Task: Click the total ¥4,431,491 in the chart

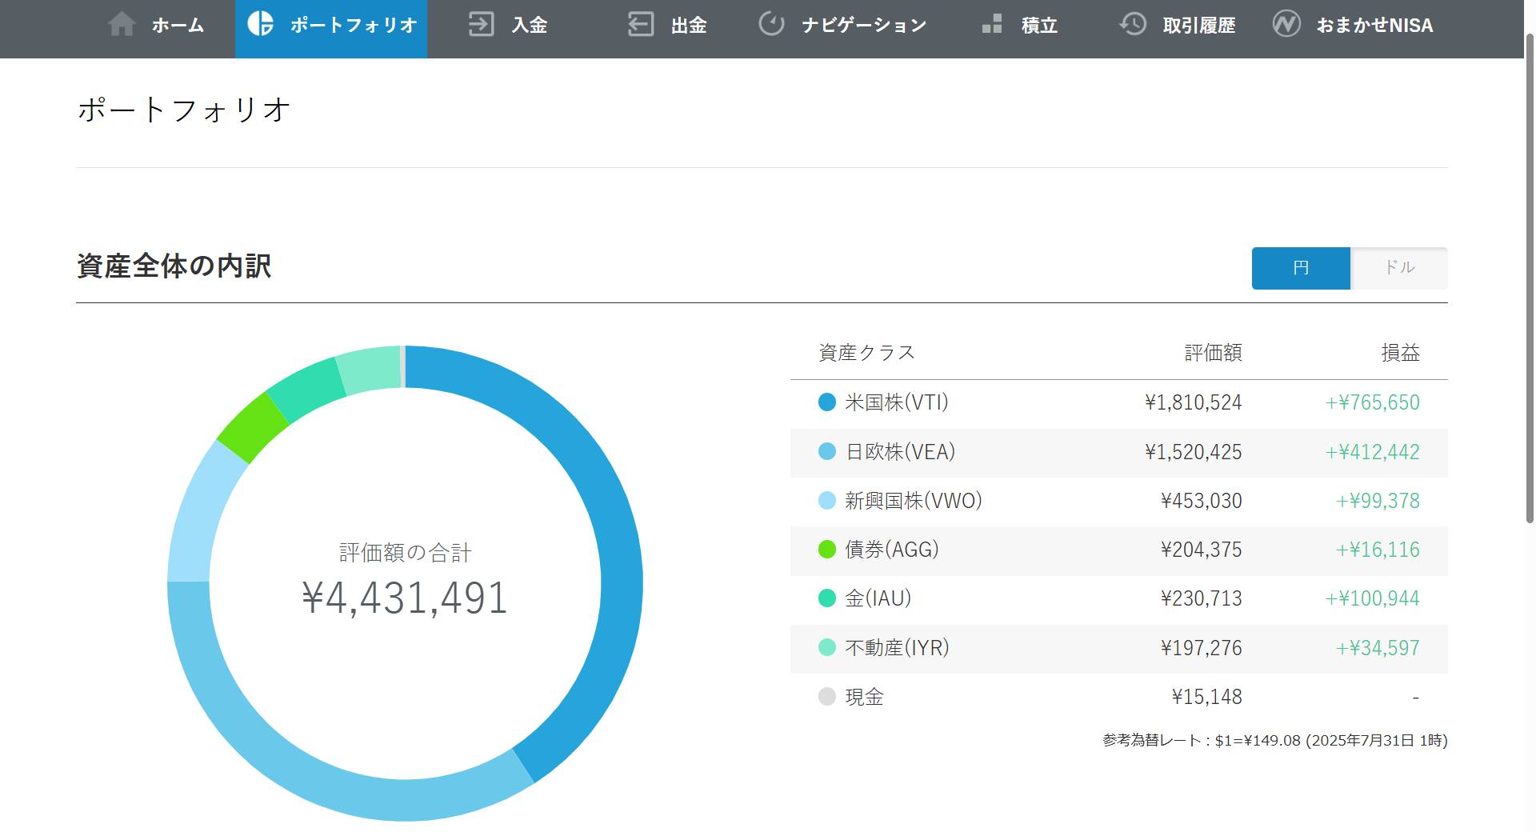Action: point(405,598)
